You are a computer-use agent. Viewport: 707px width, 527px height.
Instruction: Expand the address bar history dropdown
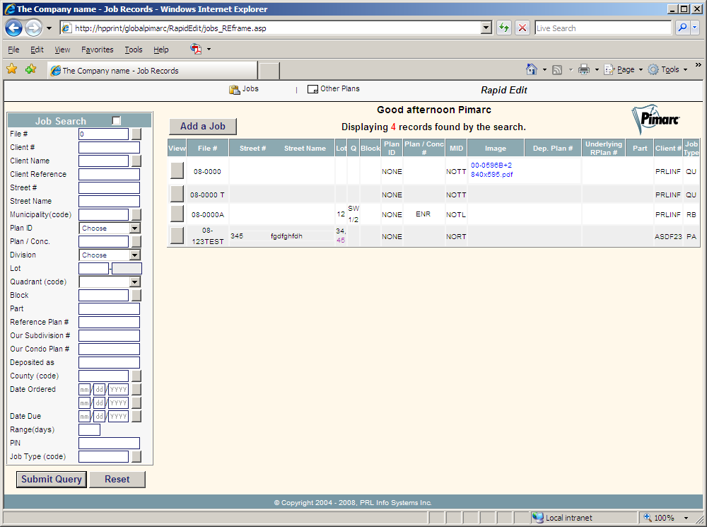(x=486, y=28)
